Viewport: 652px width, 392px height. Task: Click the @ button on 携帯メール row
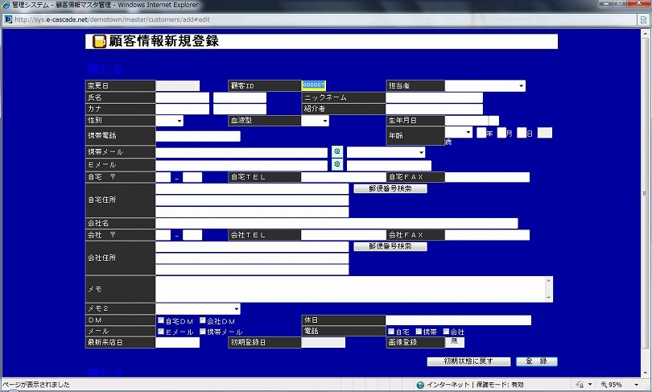(x=337, y=151)
